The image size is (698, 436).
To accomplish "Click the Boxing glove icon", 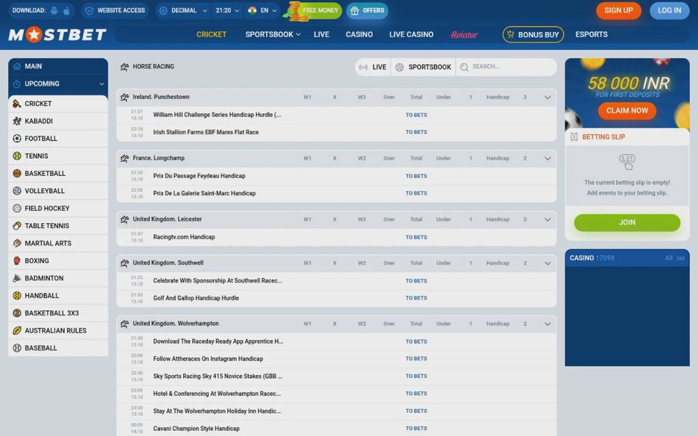I will pyautogui.click(x=17, y=261).
